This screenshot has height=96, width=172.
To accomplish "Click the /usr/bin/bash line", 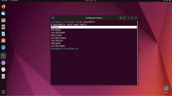I will (58, 33).
